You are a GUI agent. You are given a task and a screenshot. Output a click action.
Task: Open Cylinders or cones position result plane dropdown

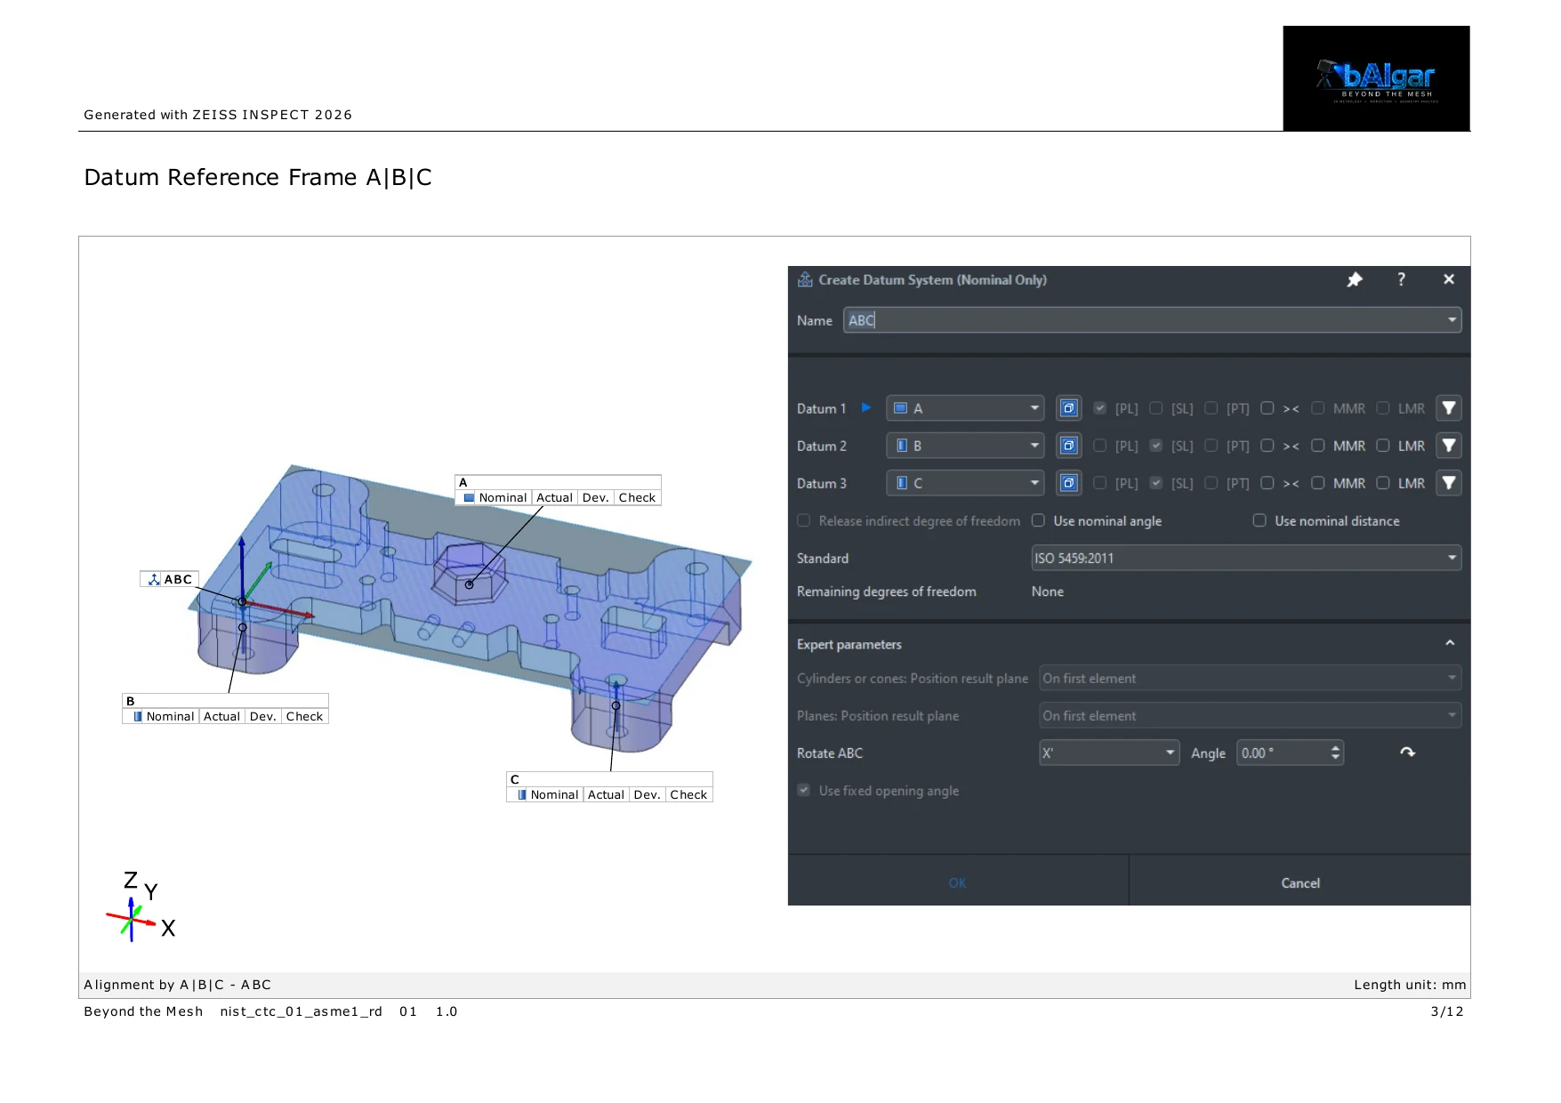click(1250, 678)
